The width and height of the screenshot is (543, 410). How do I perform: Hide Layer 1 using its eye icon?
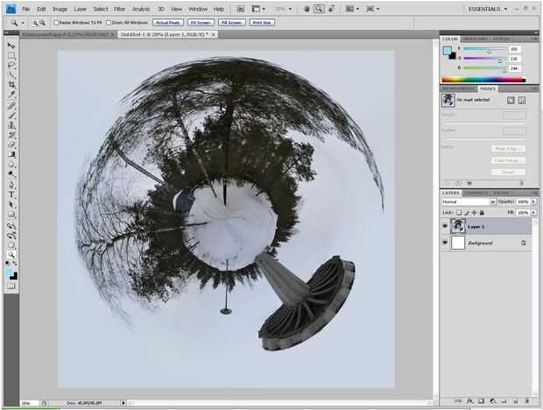[445, 226]
